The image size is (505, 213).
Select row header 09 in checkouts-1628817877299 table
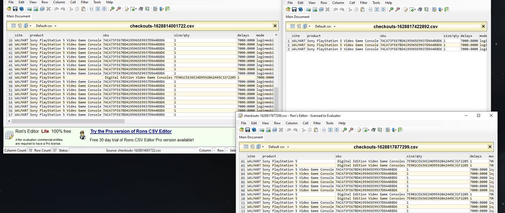(242, 194)
